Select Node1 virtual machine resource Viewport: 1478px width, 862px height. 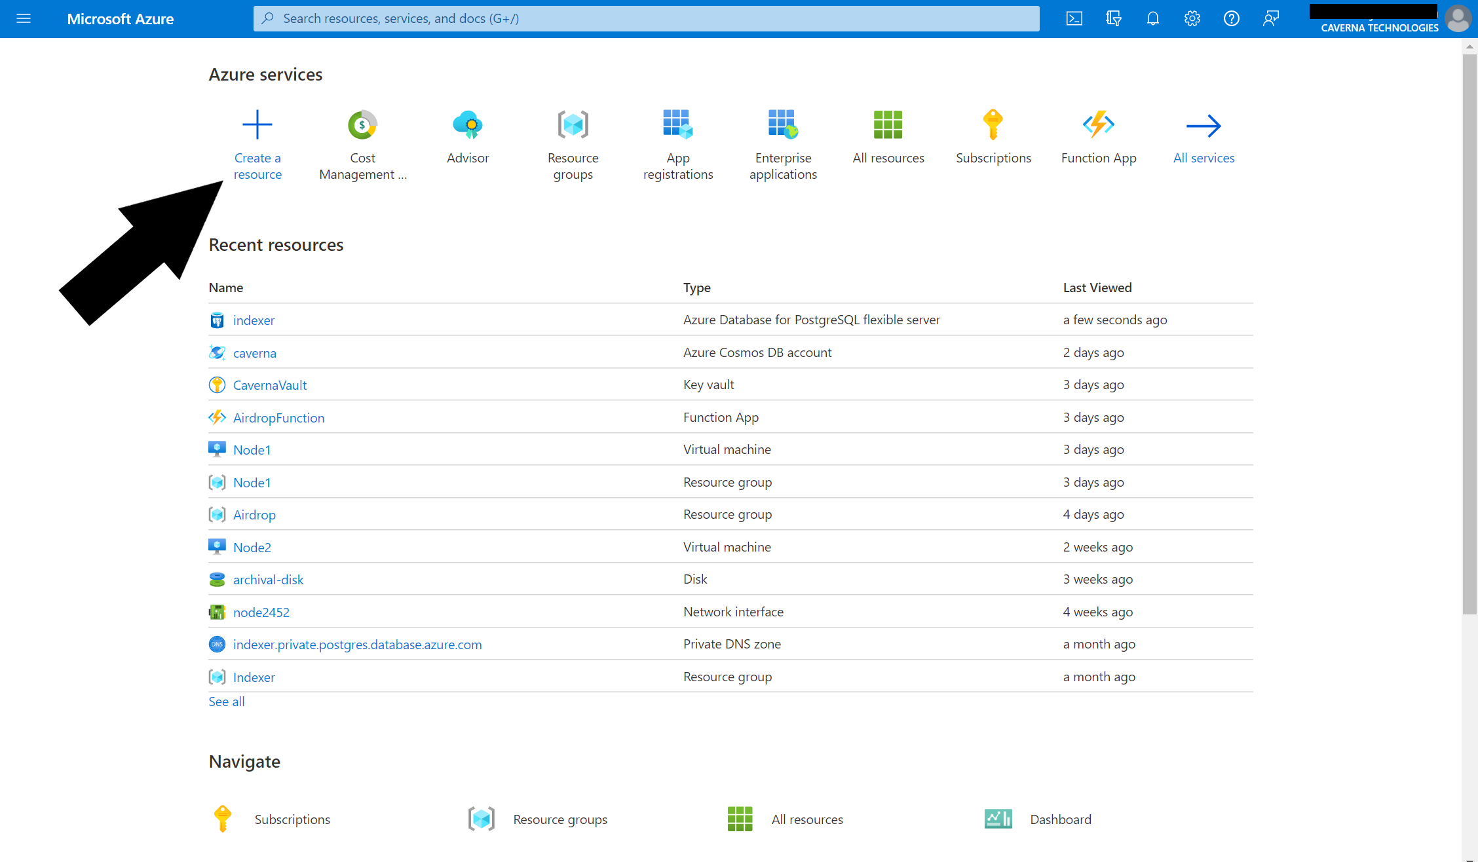[250, 449]
